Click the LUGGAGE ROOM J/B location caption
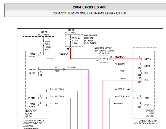The image size is (166, 129). (x=33, y=124)
